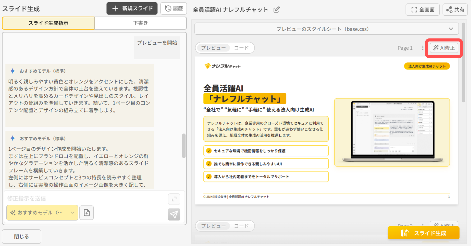Click the 全員活躍AI ナレフルチャット title text

tap(230, 10)
